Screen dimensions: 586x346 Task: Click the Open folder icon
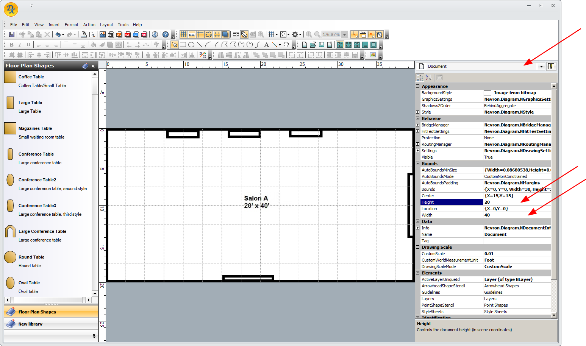point(313,45)
